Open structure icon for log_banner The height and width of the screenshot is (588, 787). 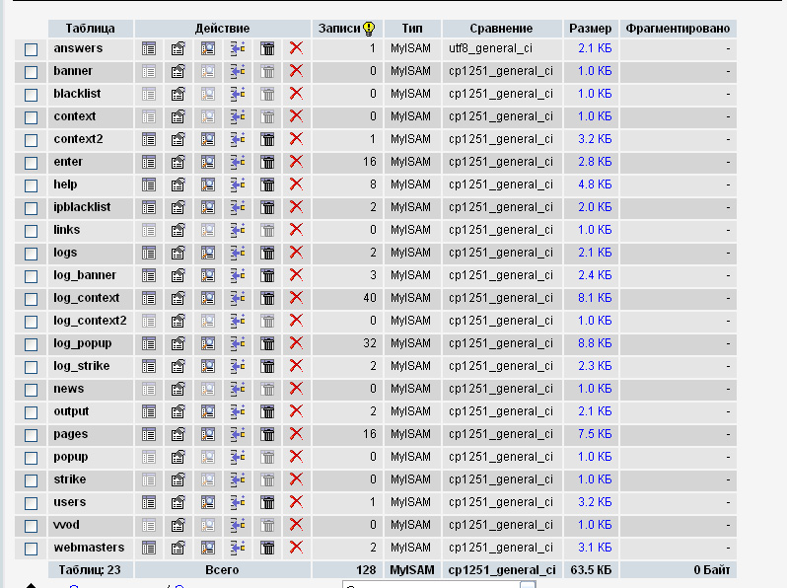point(179,275)
